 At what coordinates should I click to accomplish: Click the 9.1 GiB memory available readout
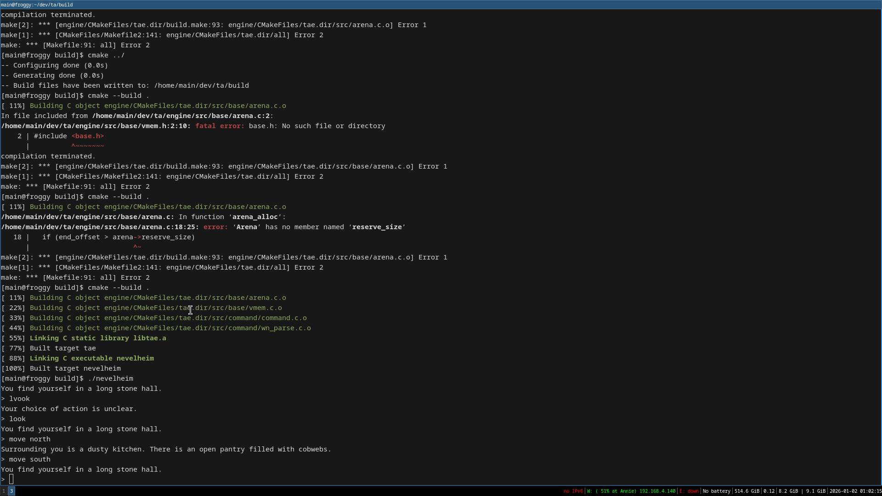(815, 491)
